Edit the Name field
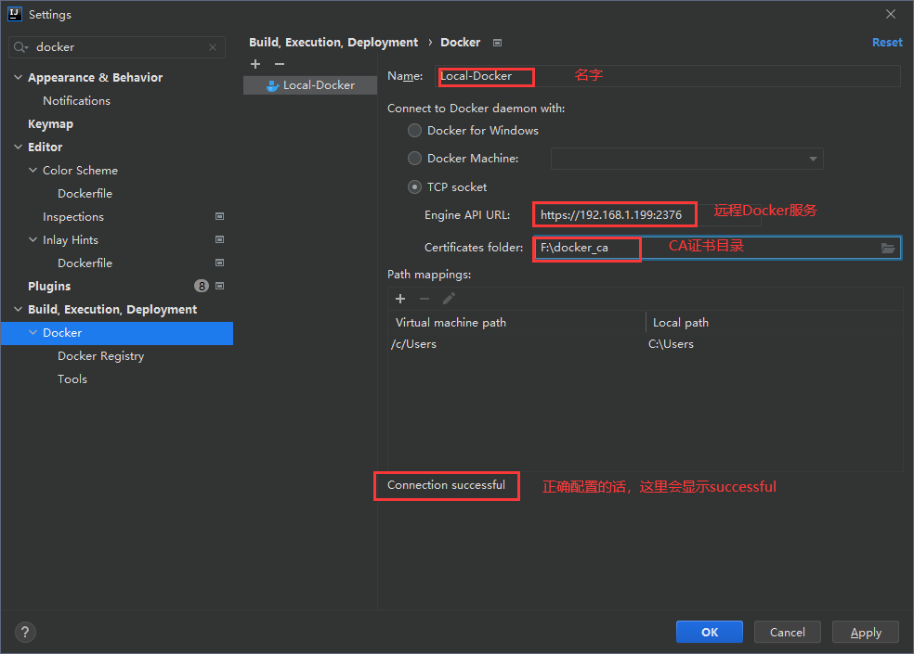The height and width of the screenshot is (654, 914). tap(668, 76)
